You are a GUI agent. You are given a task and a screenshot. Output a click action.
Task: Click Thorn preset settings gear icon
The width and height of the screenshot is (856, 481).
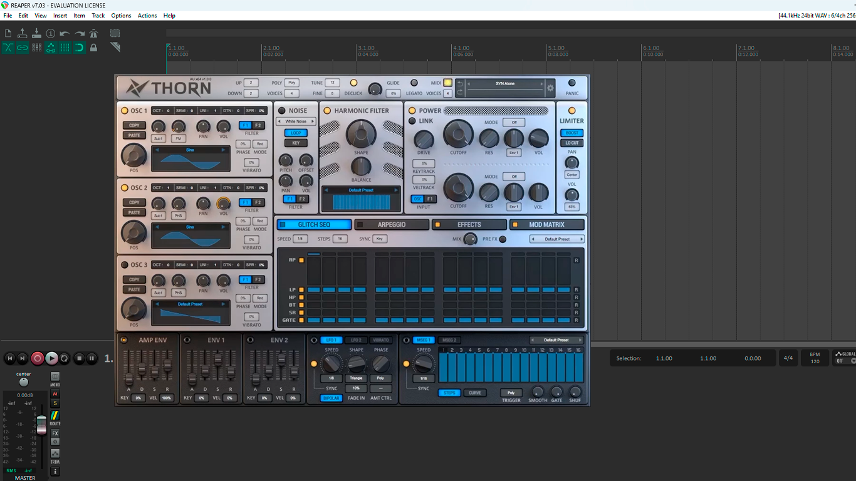(550, 88)
